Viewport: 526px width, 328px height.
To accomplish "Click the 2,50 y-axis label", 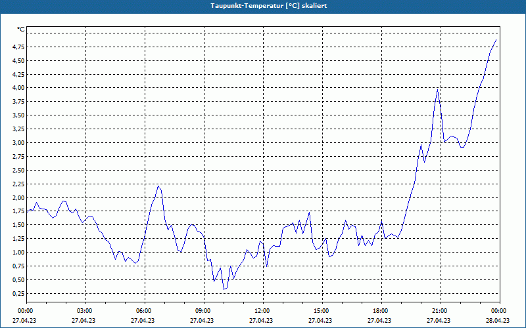I will [18, 171].
